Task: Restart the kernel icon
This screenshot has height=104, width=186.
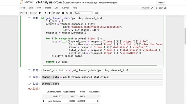Action: [67, 13]
